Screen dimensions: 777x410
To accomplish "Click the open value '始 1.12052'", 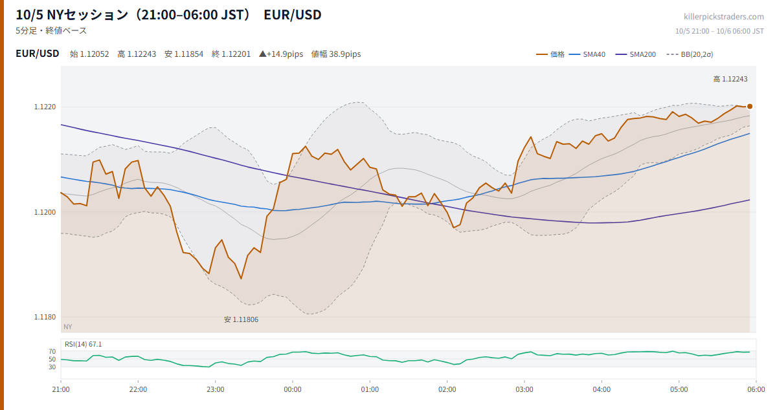I will click(x=89, y=54).
